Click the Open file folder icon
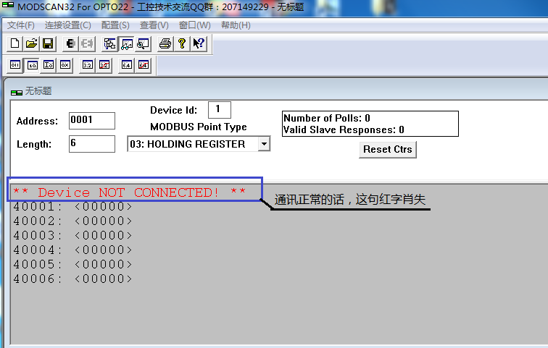548x348 pixels. click(x=31, y=43)
